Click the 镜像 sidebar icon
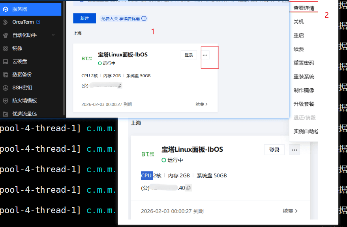This screenshot has height=227, width=347. click(6, 48)
